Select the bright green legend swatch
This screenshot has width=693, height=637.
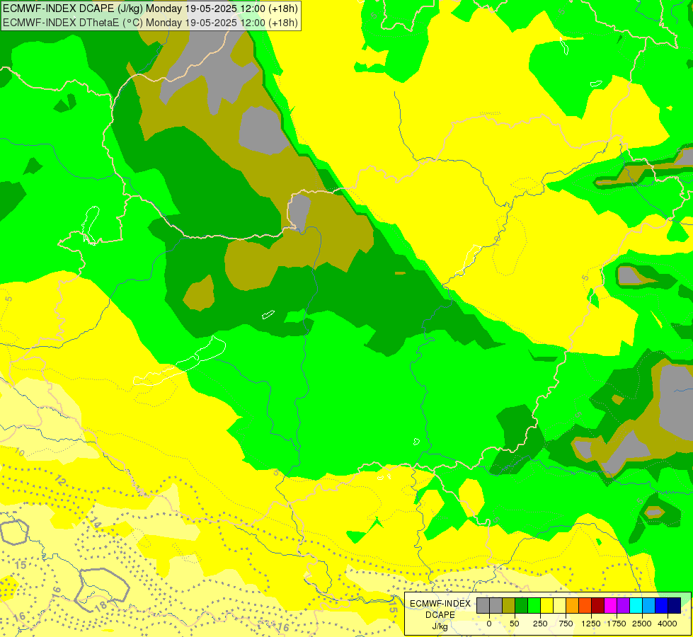(534, 606)
